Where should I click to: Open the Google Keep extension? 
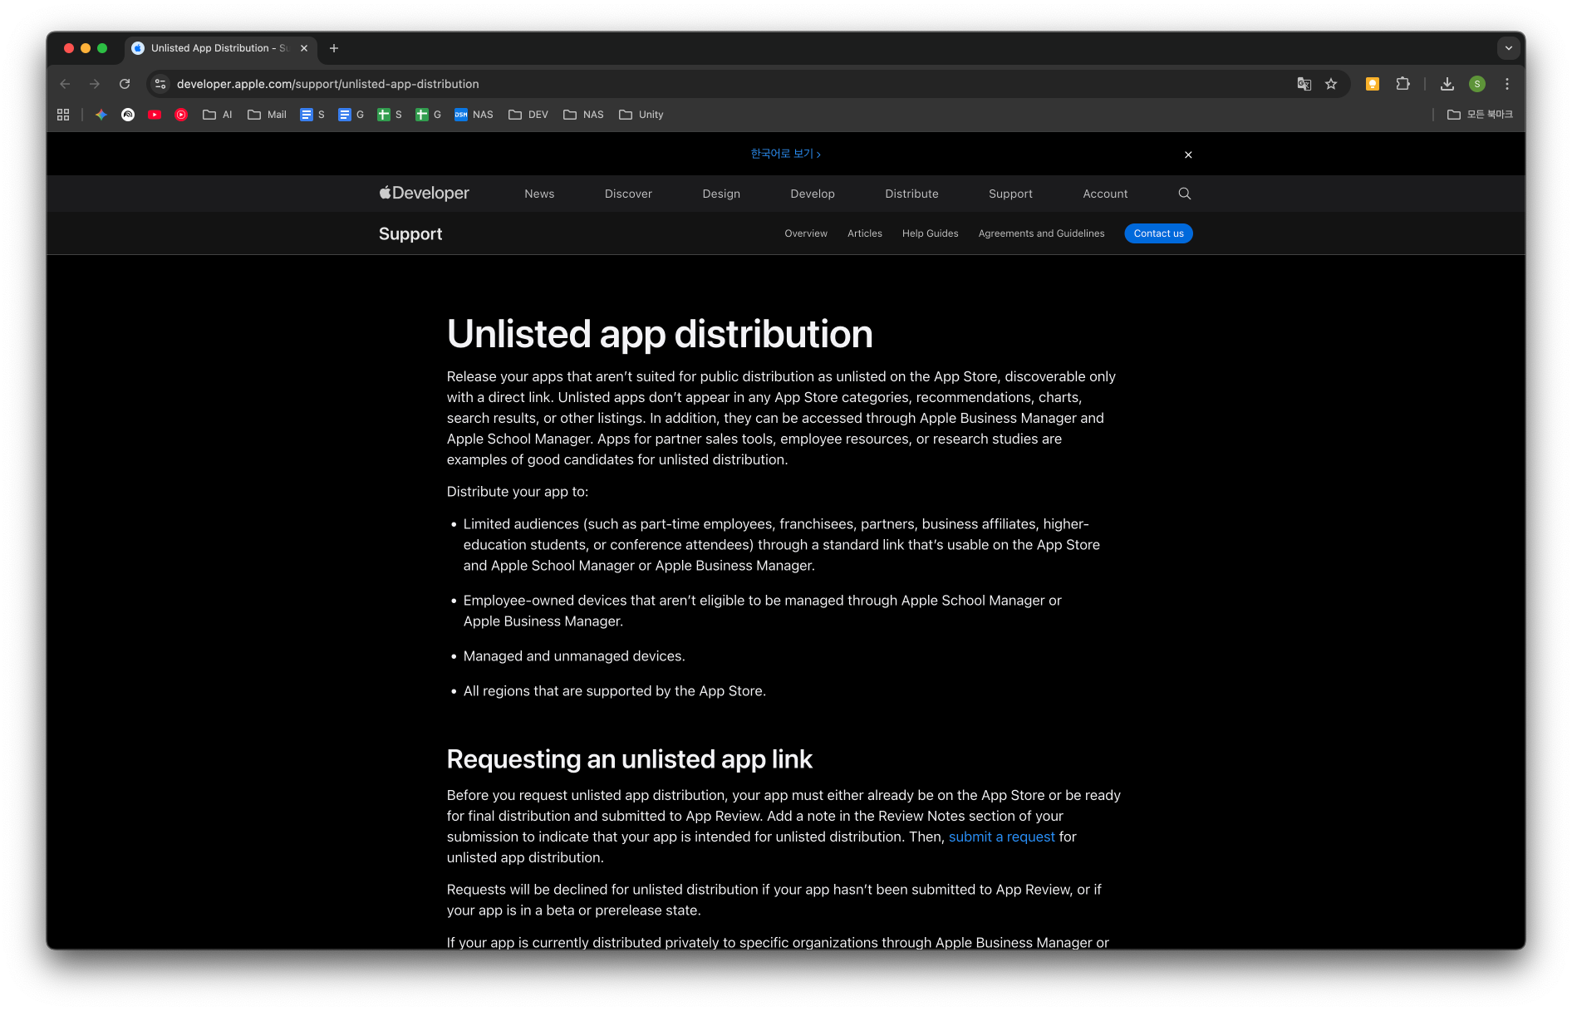1373,84
